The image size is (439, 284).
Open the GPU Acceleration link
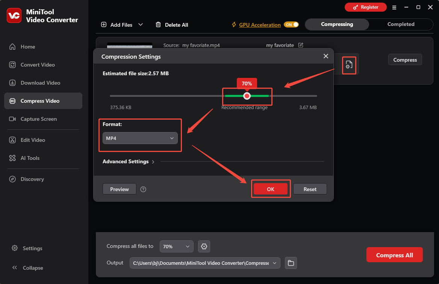tap(260, 25)
